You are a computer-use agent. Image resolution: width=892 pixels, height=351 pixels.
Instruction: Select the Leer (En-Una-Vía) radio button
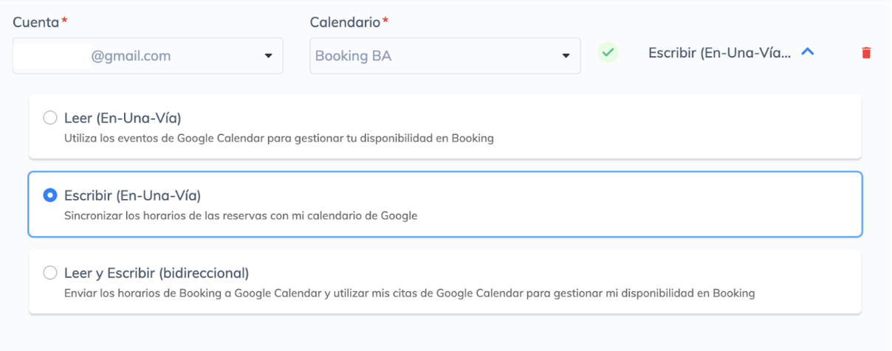(x=50, y=118)
